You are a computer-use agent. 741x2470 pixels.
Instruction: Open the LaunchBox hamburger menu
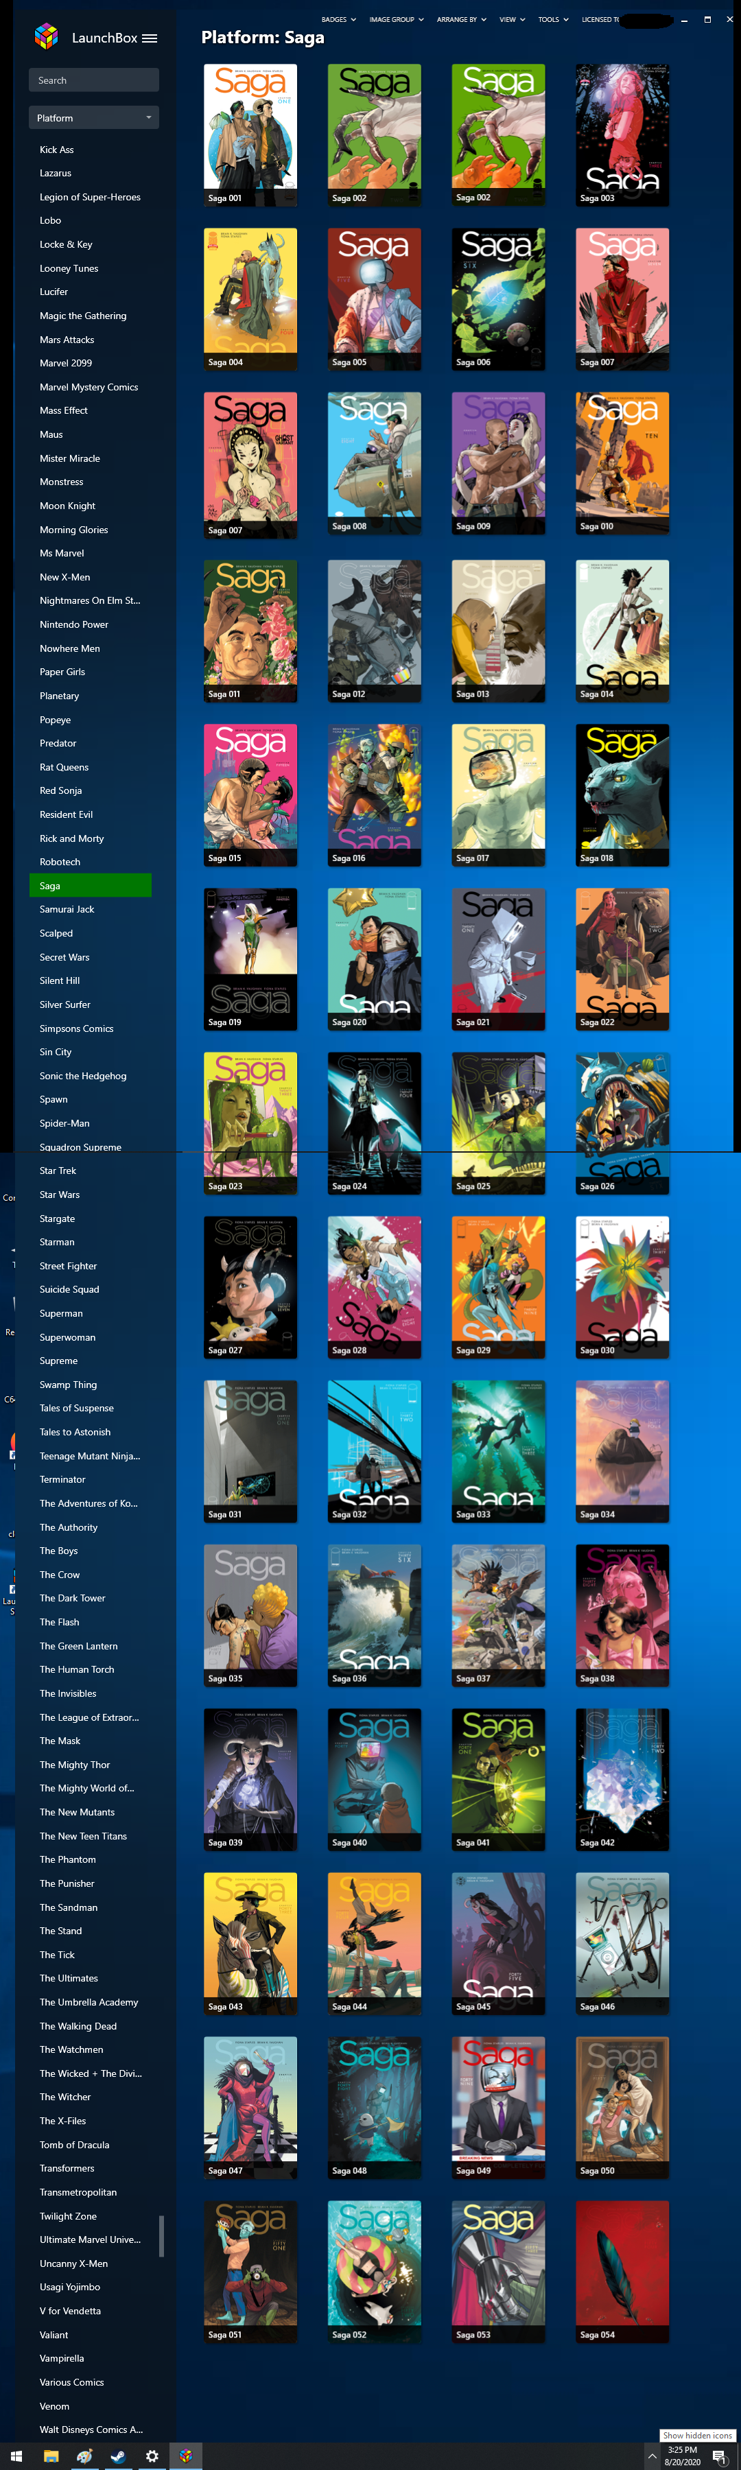pos(150,38)
